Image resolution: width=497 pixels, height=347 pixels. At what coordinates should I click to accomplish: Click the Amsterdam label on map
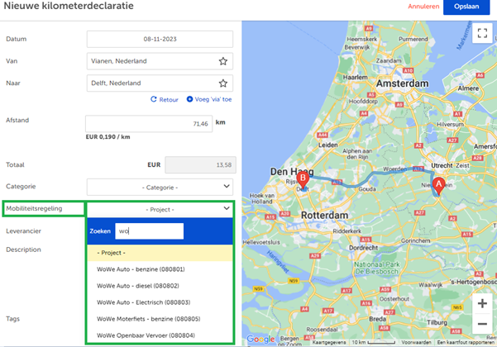(402, 83)
